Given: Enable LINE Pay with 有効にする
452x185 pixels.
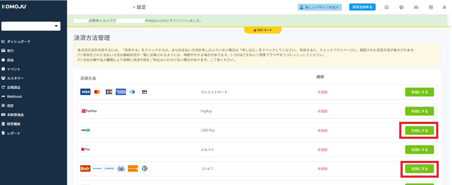Looking at the screenshot, I should pos(419,131).
